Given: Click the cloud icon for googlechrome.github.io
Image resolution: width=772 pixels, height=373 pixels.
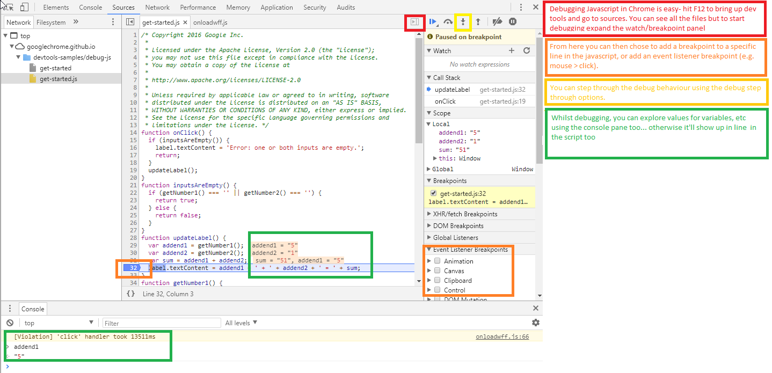Looking at the screenshot, I should (20, 47).
